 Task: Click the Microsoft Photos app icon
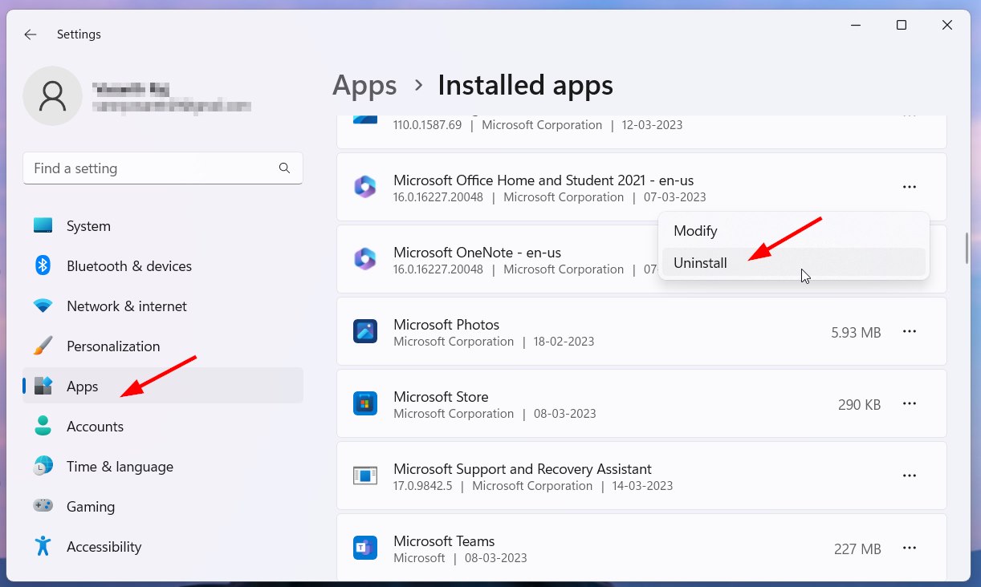pos(365,331)
